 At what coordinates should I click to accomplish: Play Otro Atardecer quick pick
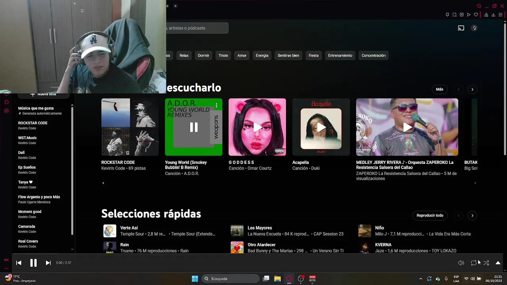237,247
